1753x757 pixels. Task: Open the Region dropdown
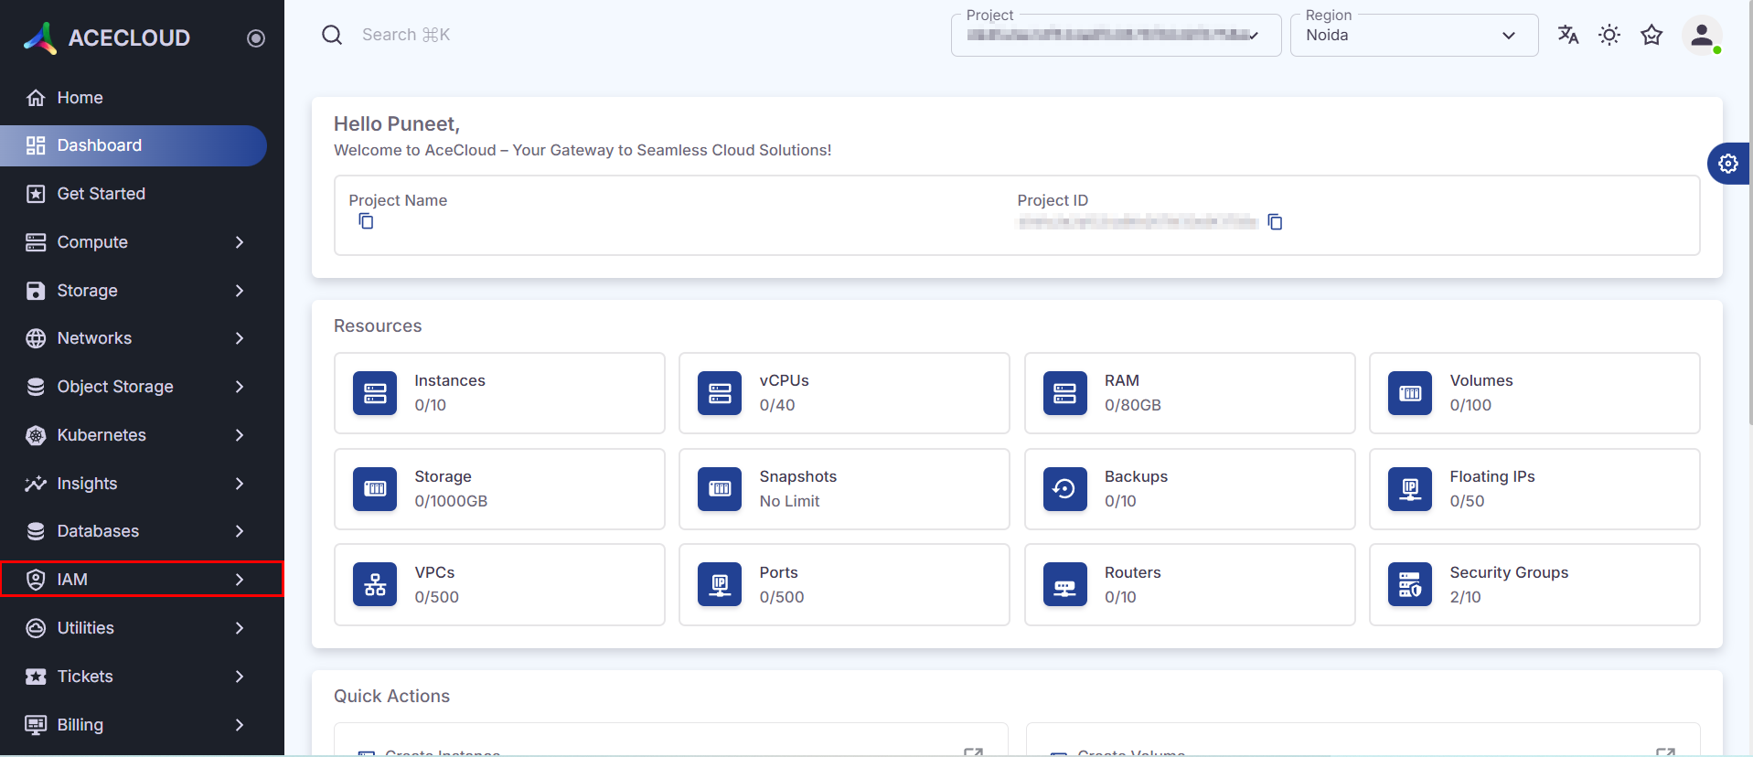coord(1414,36)
